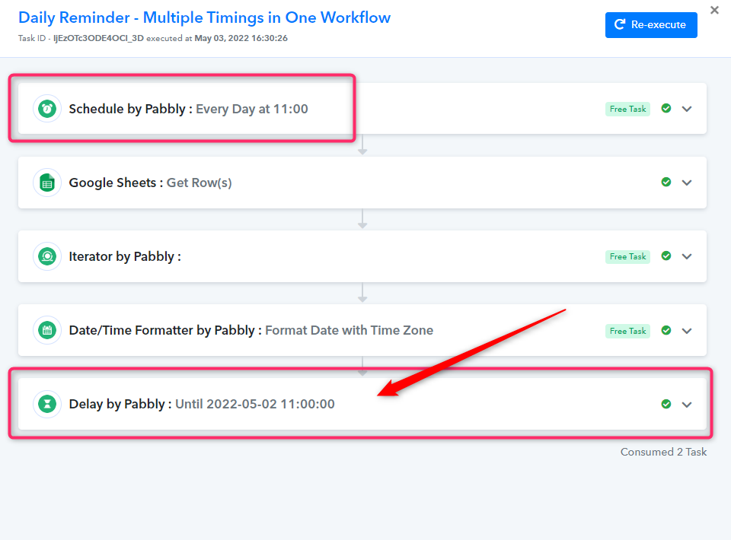Click green success checkmark on Date/Time Formatter step
731x540 pixels.
click(x=666, y=331)
